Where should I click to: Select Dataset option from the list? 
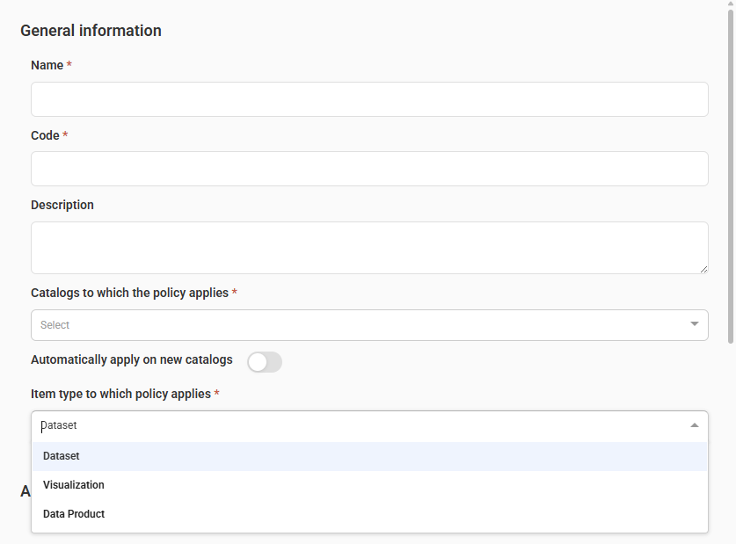coord(62,456)
